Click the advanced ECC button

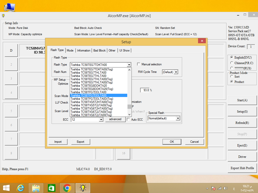115,119
